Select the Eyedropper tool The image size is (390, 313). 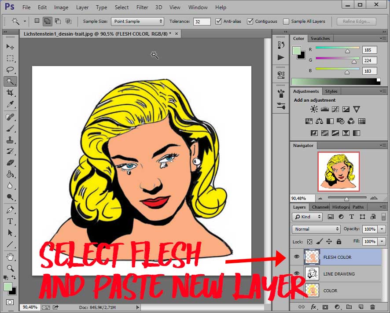point(10,104)
